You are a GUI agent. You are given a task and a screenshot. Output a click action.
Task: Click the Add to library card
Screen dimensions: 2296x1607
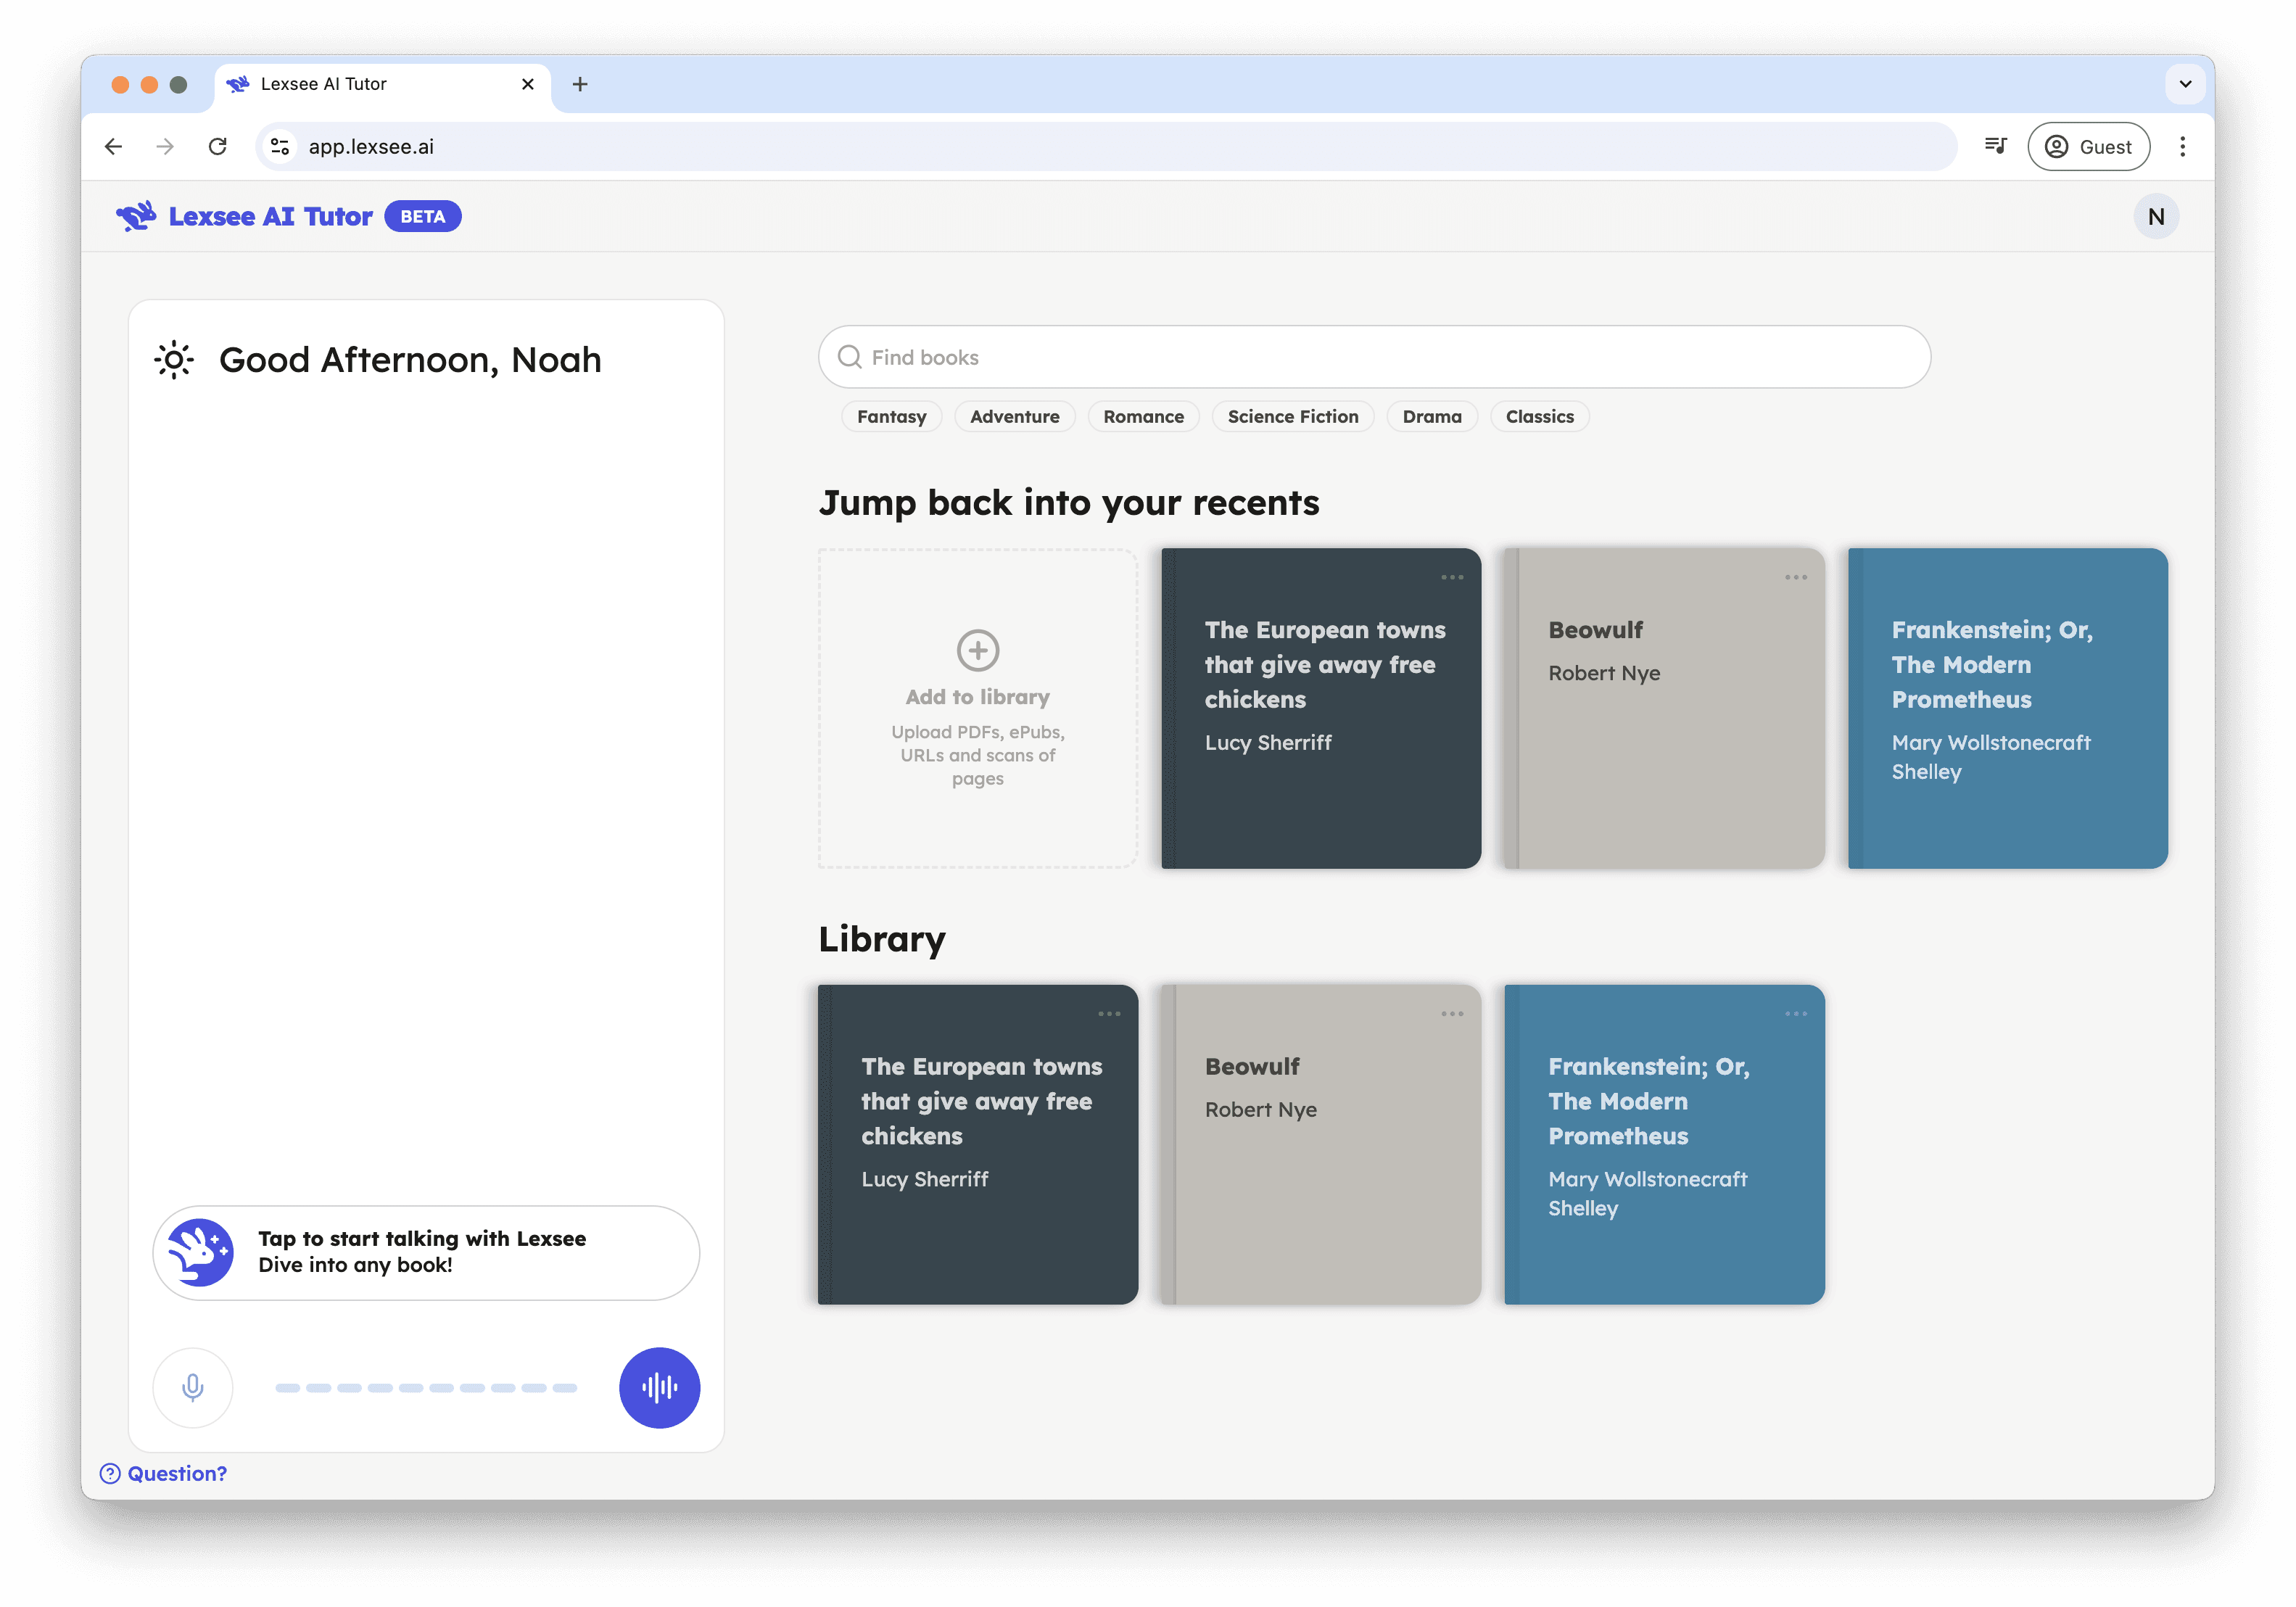977,707
